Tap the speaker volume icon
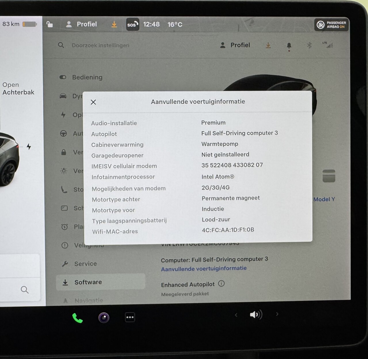The height and width of the screenshot is (359, 368). tap(256, 315)
